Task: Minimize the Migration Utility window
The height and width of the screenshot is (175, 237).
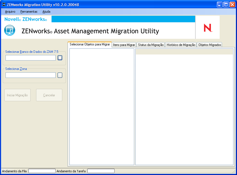Action: [219, 5]
